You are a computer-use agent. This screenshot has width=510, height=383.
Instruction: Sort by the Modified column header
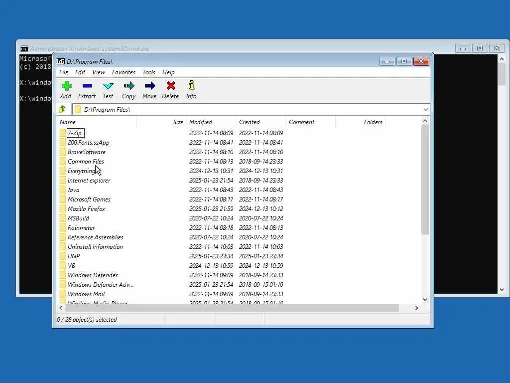click(211, 122)
